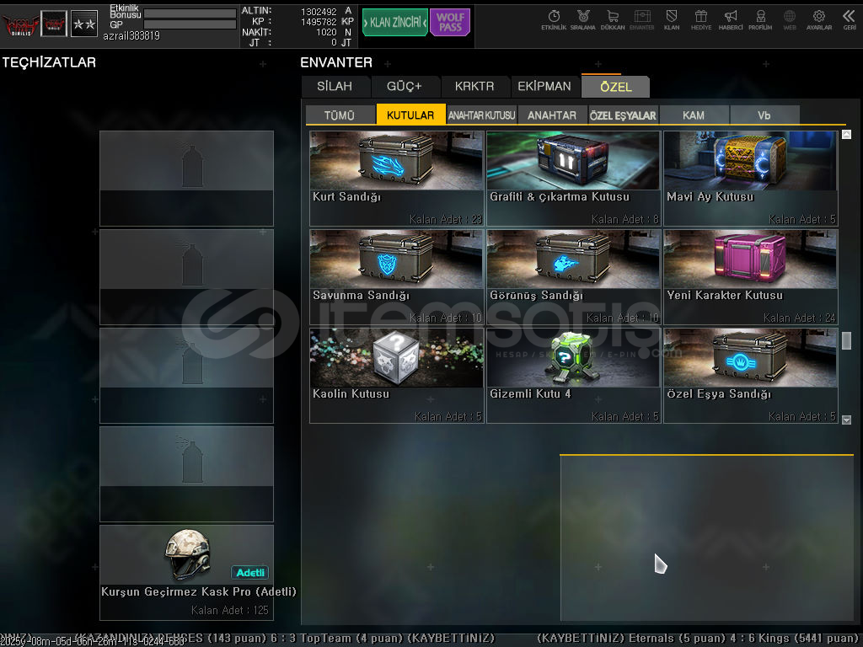Open the ÖZEL EŞYALAR sub-tab
863x647 pixels.
tap(623, 115)
